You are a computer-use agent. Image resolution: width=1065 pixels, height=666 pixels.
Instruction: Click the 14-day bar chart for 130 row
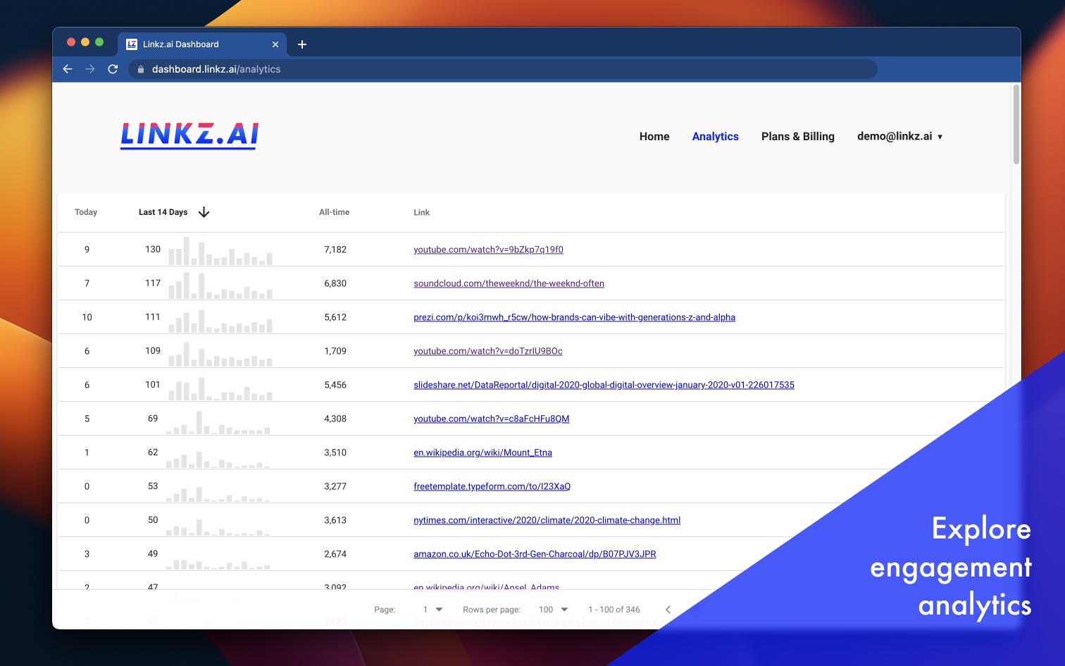[x=220, y=250]
